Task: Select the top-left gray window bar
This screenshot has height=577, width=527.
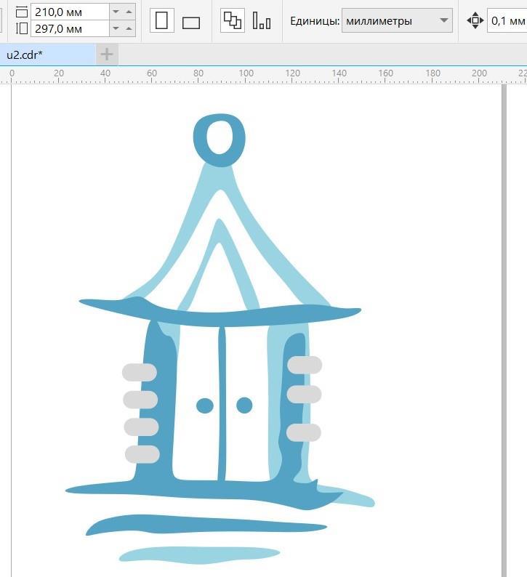Action: click(139, 372)
